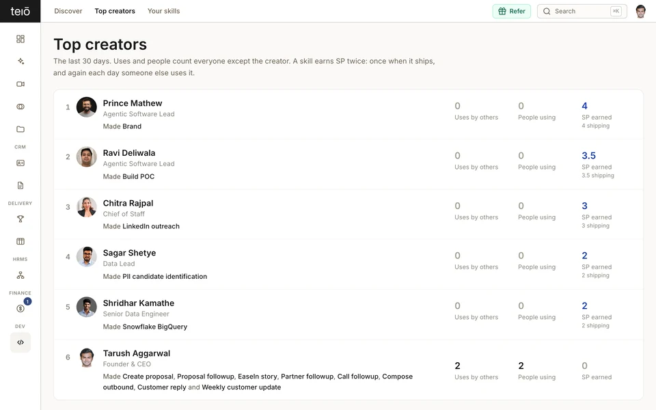This screenshot has width=656, height=410.
Task: Open the Build POC skill
Action: pyautogui.click(x=139, y=176)
